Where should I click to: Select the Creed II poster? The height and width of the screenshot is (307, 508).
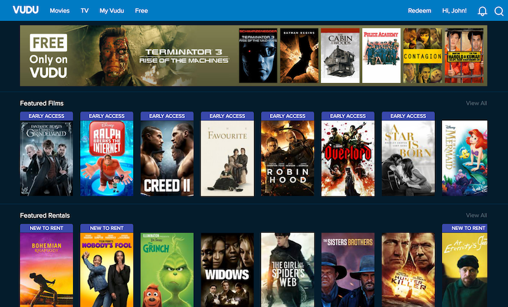(x=167, y=158)
